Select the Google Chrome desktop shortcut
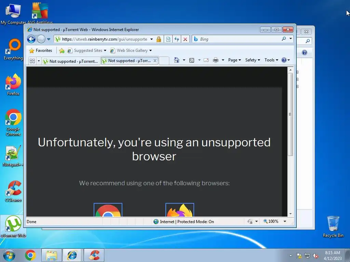This screenshot has height=262, width=350. point(13,122)
